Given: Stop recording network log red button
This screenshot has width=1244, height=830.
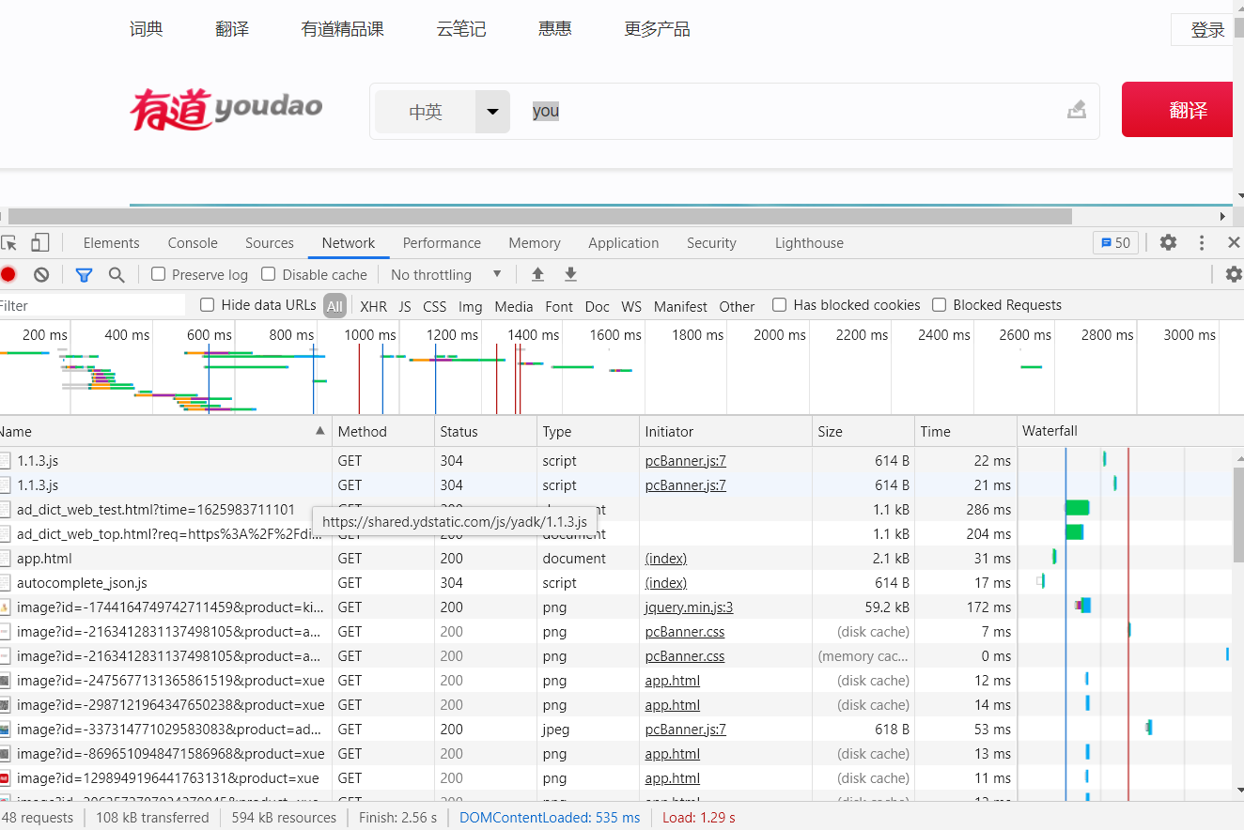Looking at the screenshot, I should (8, 274).
